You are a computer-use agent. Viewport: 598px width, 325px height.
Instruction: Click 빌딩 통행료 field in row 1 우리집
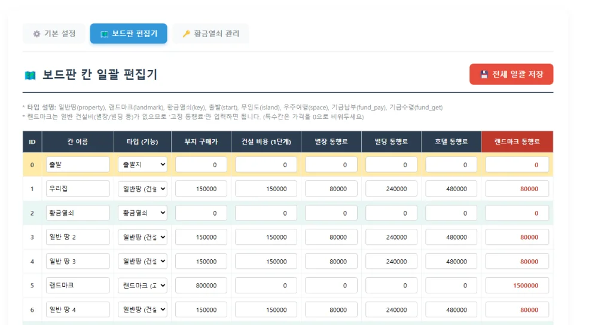[x=391, y=189]
